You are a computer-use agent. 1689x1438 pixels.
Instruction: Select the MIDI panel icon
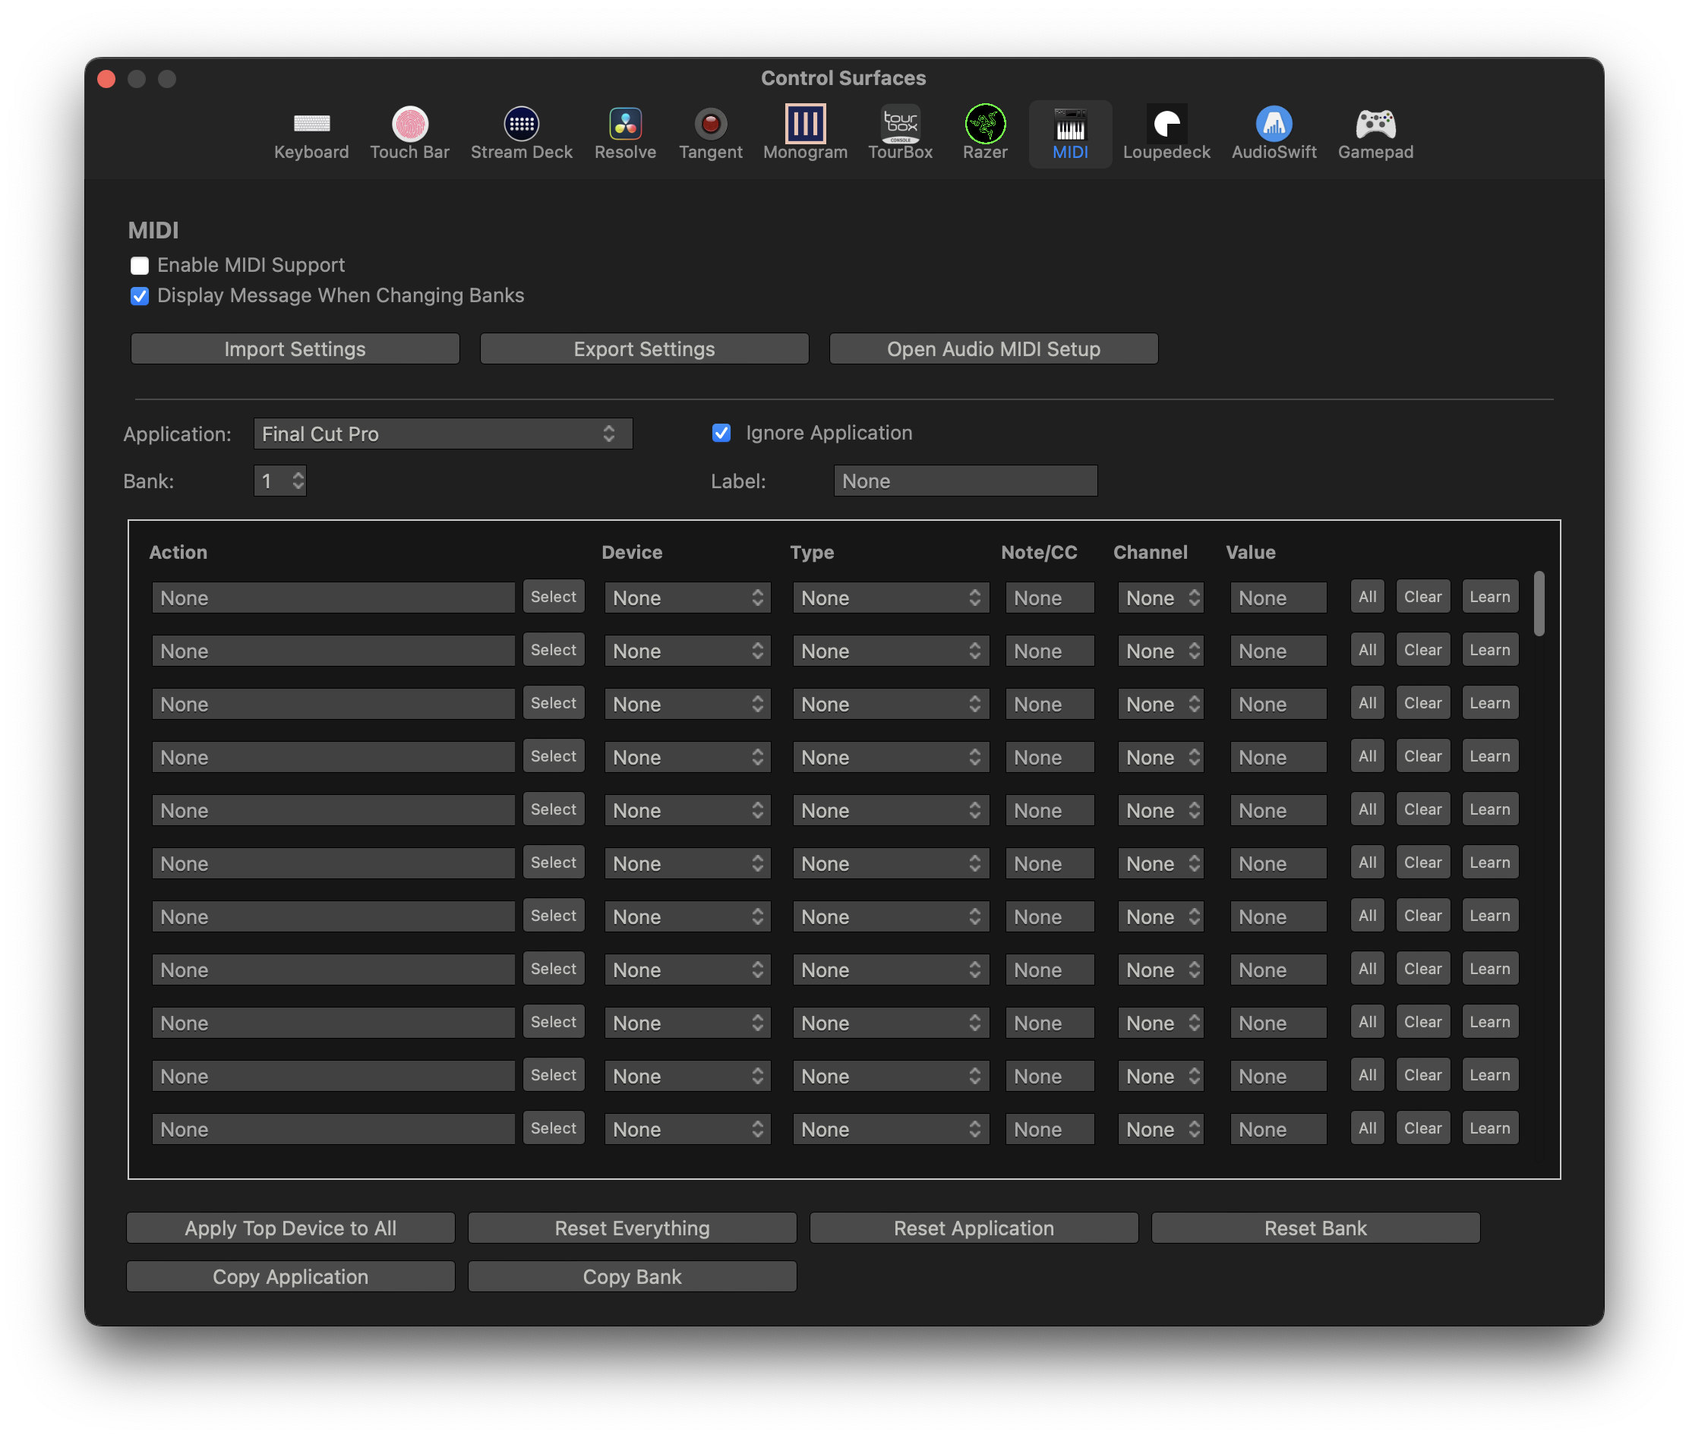[1069, 134]
